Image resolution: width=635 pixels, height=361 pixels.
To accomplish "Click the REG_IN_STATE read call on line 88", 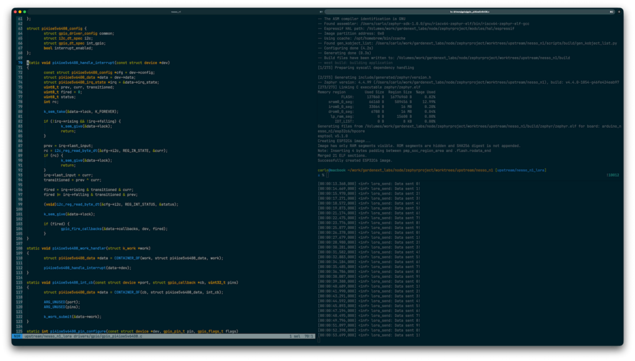I will tap(105, 151).
